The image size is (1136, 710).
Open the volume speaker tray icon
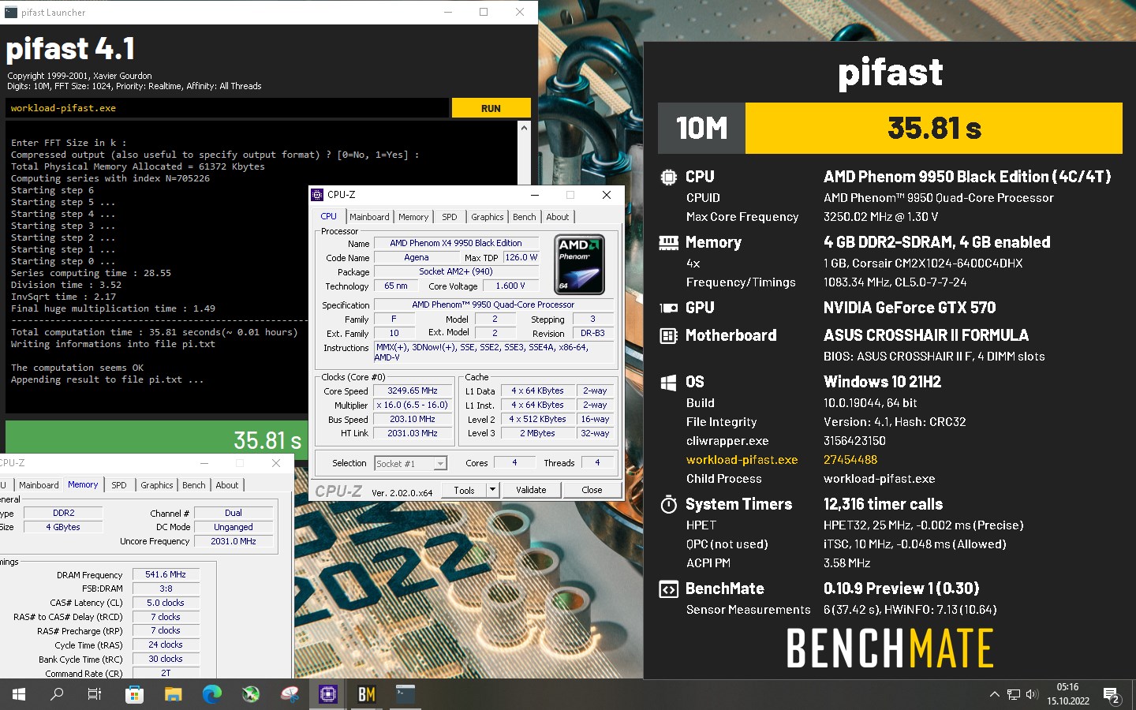[x=1032, y=694]
